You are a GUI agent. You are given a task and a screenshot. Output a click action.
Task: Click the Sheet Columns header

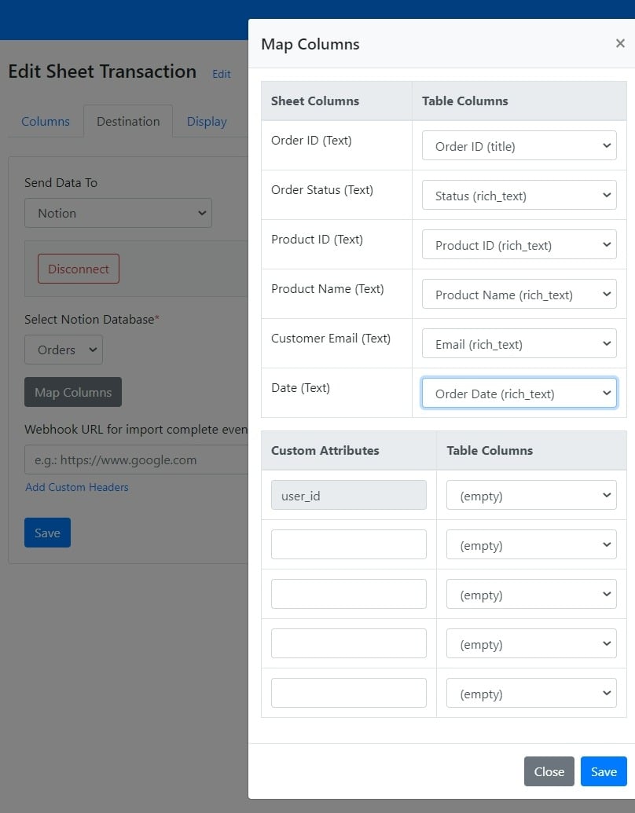point(315,101)
